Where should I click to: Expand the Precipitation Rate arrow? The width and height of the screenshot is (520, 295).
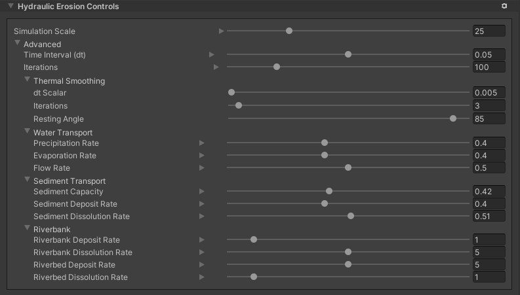pyautogui.click(x=202, y=143)
